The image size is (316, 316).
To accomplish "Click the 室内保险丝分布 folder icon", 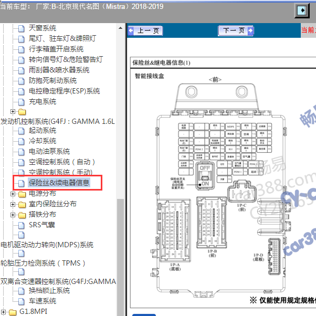I will click(x=22, y=205).
